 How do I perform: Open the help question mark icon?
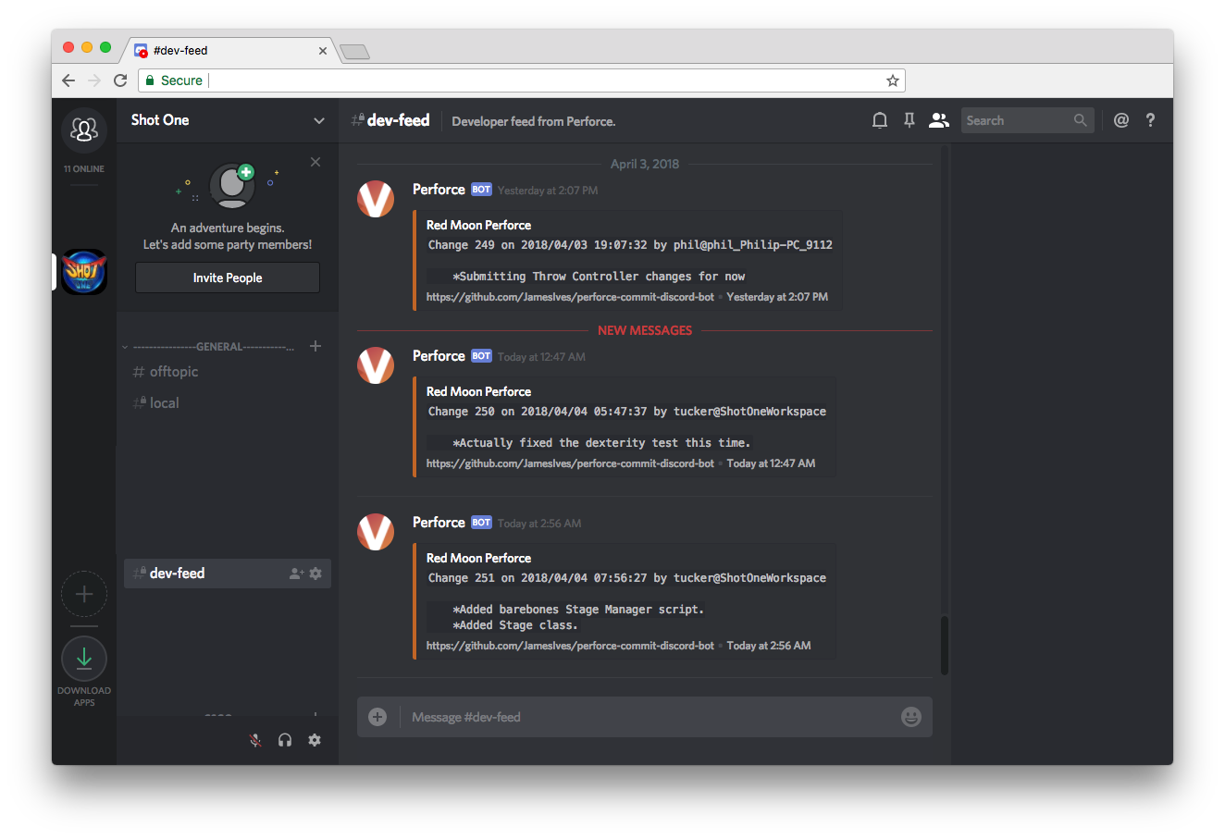tap(1150, 120)
